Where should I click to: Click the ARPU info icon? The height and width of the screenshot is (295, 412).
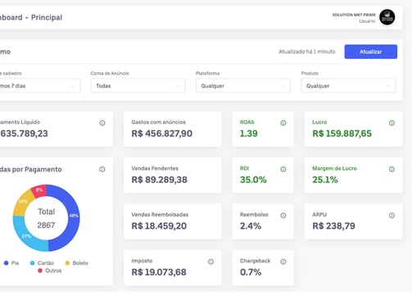pos(392,216)
